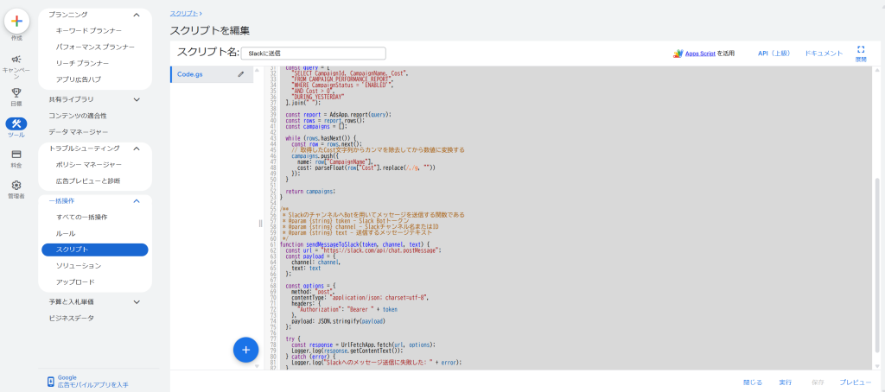Click the blue plus add-file button
Image resolution: width=885 pixels, height=392 pixels.
click(245, 350)
